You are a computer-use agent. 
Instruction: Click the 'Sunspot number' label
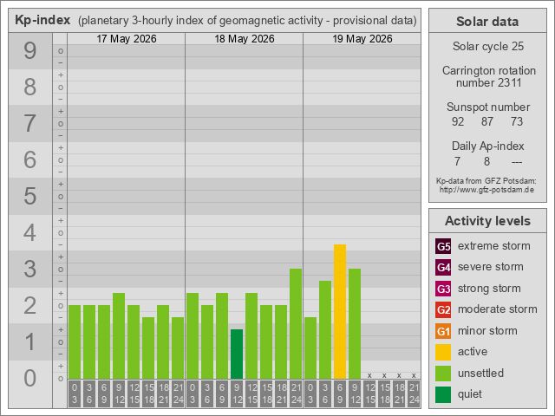point(488,107)
